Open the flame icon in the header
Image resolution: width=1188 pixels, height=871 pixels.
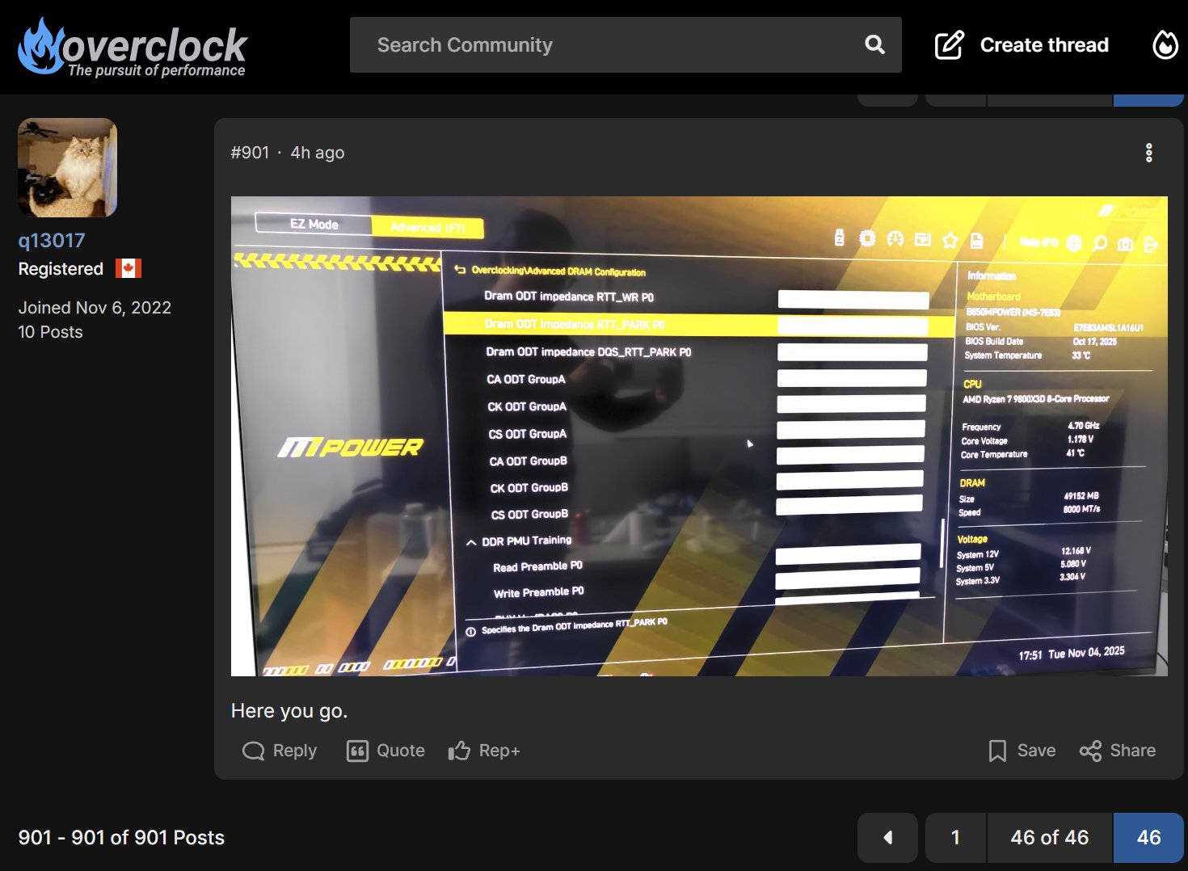(x=1165, y=45)
